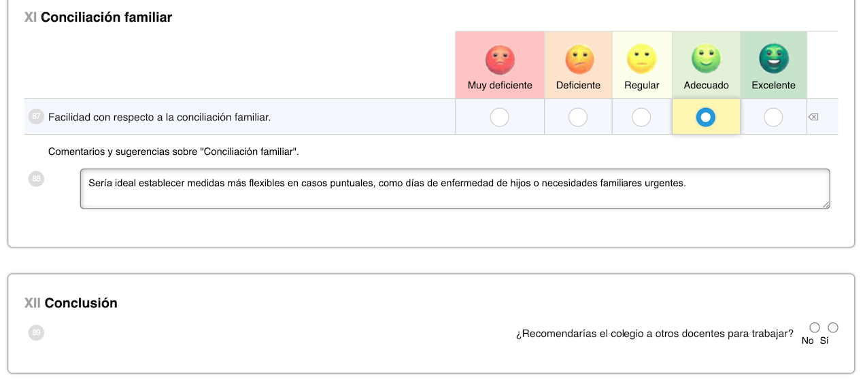
Task: Click the question 89 number badge
Action: click(36, 333)
